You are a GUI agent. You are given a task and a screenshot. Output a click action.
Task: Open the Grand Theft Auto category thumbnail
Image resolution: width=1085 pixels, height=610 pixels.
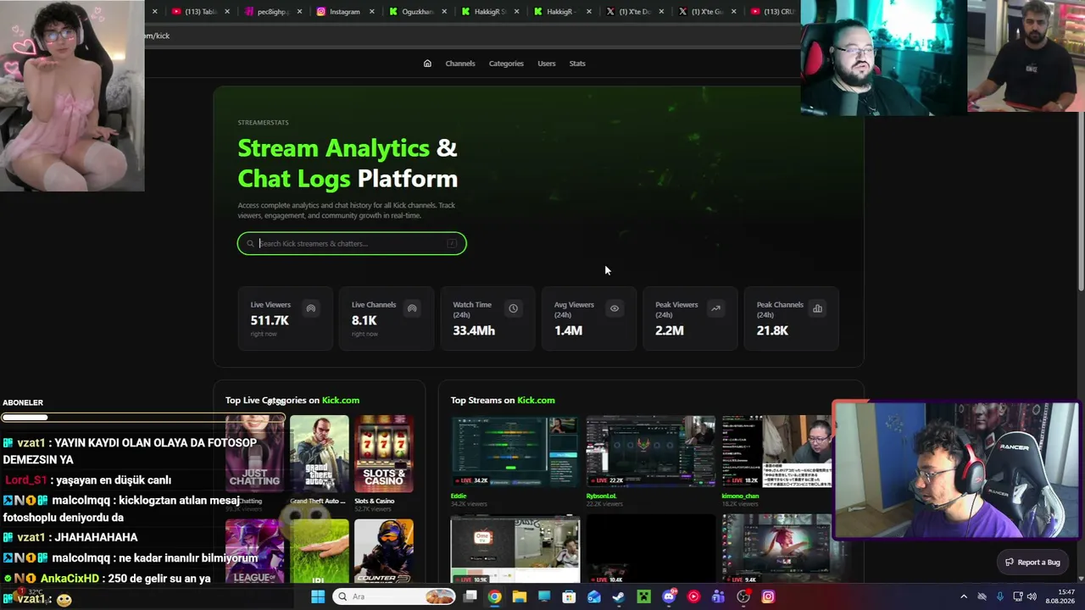point(319,453)
